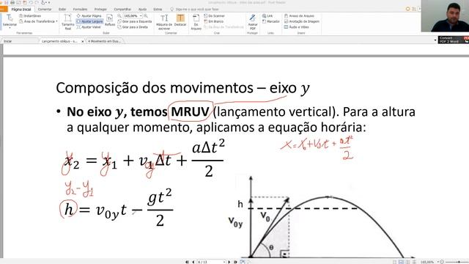Open the Exibir ribbon tab

[62, 10]
